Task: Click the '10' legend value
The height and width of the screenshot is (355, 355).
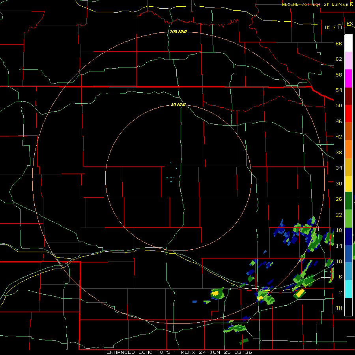Action: point(339,262)
